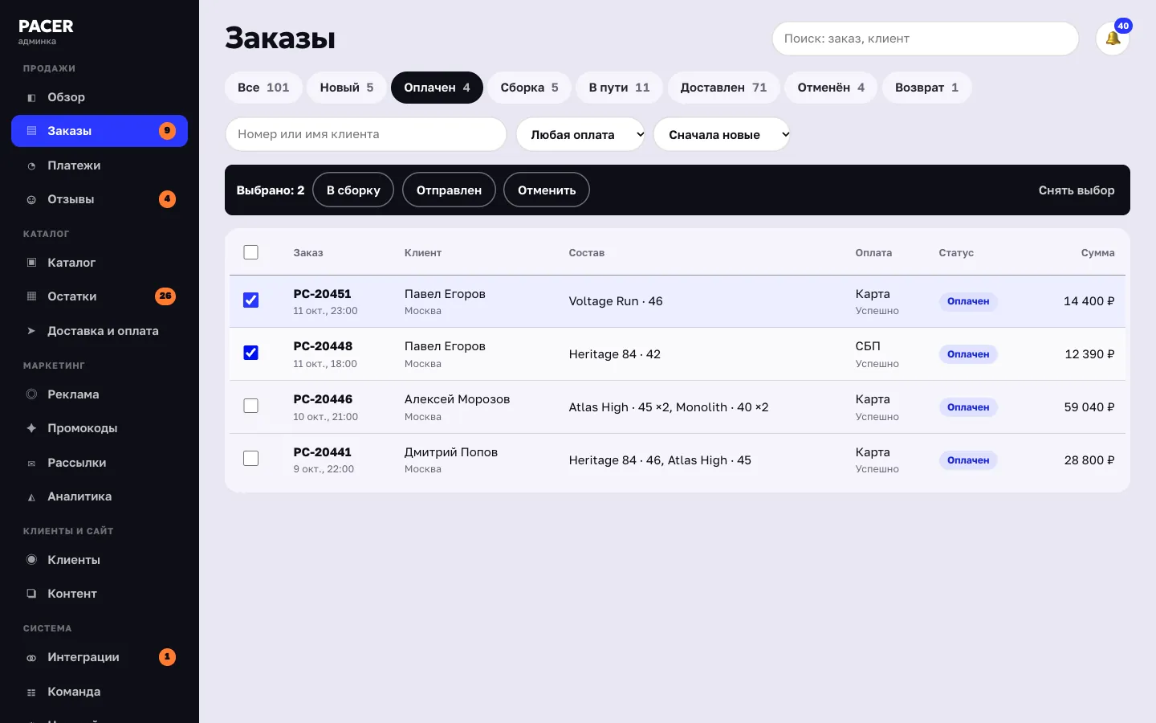Click the Доставка и оплата arrow icon
Screen dimensions: 1156x723
tap(31, 331)
